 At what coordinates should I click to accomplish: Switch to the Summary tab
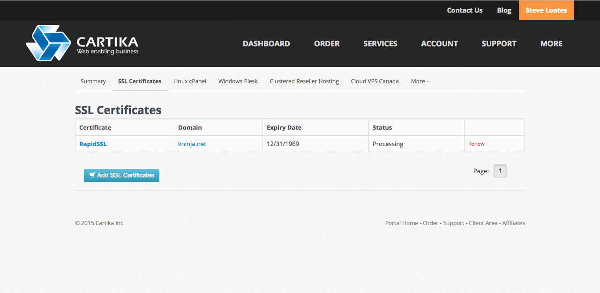93,81
